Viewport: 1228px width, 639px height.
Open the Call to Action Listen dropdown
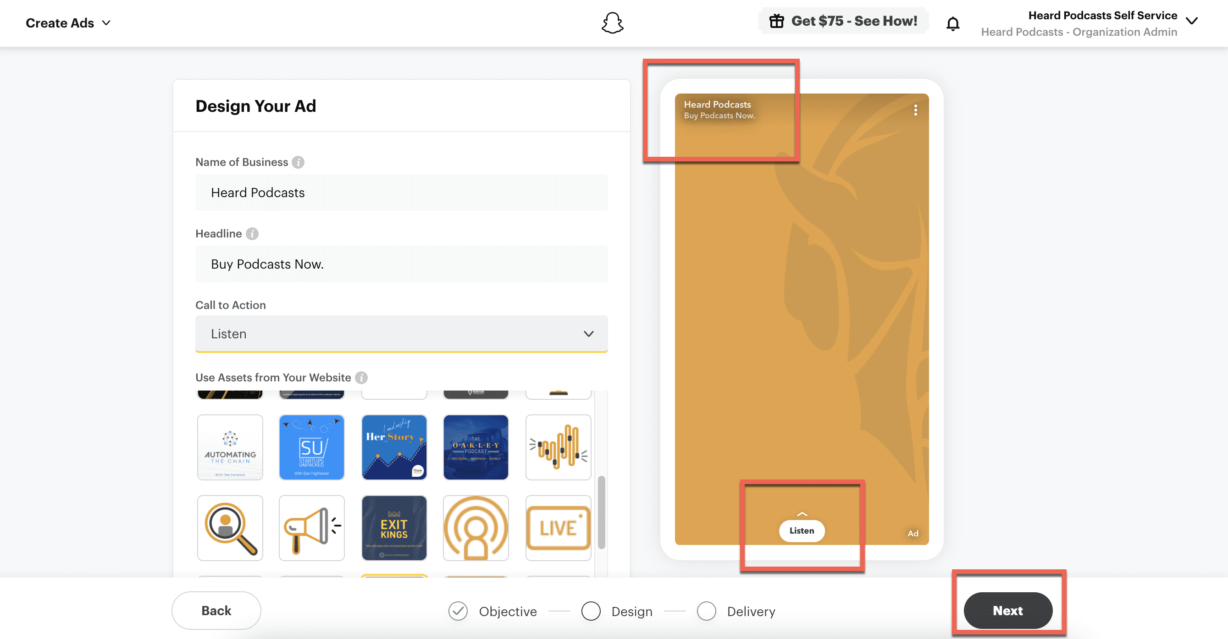[x=401, y=334]
